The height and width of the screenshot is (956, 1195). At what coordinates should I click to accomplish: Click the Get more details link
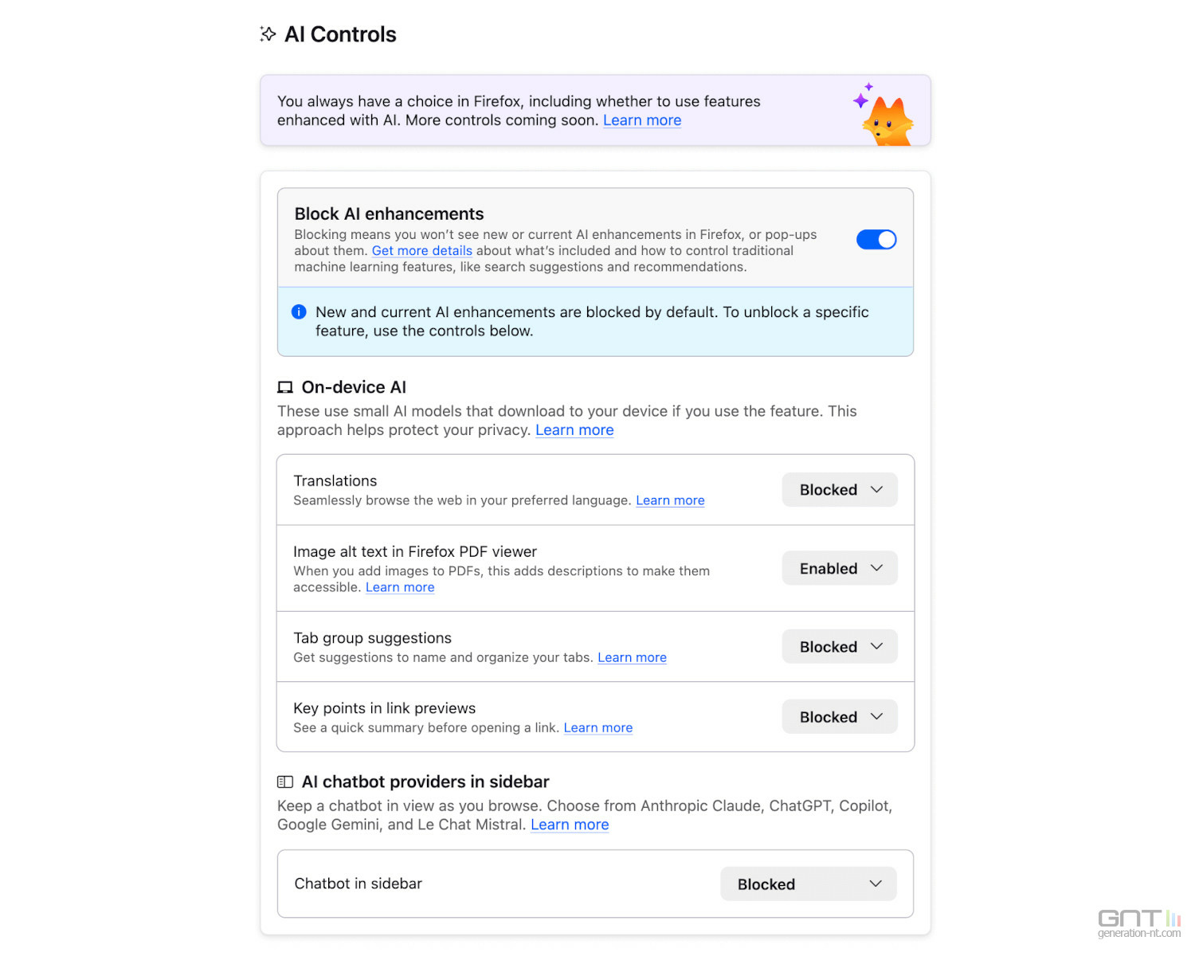click(x=421, y=251)
